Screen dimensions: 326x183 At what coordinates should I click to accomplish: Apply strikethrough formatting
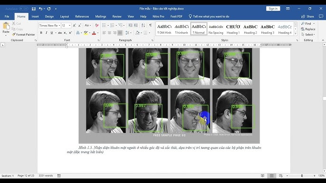click(60, 33)
